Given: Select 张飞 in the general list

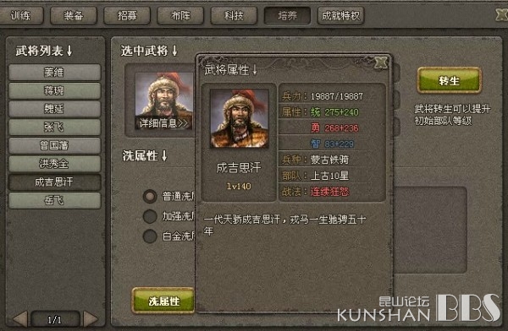Looking at the screenshot, I should pyautogui.click(x=54, y=127).
